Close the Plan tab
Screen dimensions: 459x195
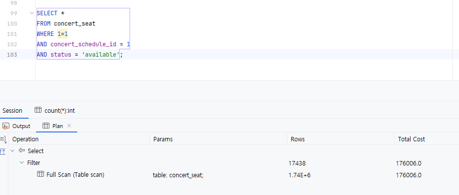pos(69,126)
